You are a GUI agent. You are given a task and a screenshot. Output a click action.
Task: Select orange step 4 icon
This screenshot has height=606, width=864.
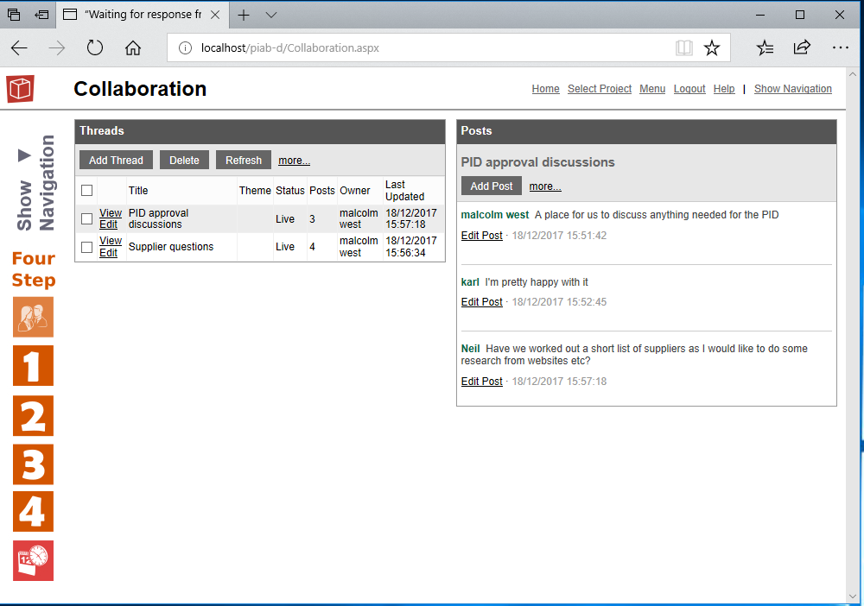[33, 511]
